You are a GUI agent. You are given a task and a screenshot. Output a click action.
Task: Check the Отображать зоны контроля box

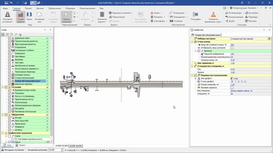point(232,48)
